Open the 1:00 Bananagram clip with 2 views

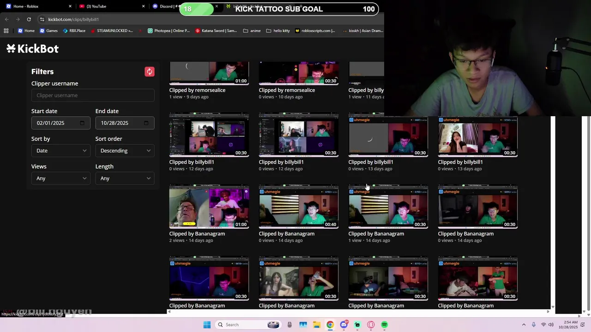point(209,207)
